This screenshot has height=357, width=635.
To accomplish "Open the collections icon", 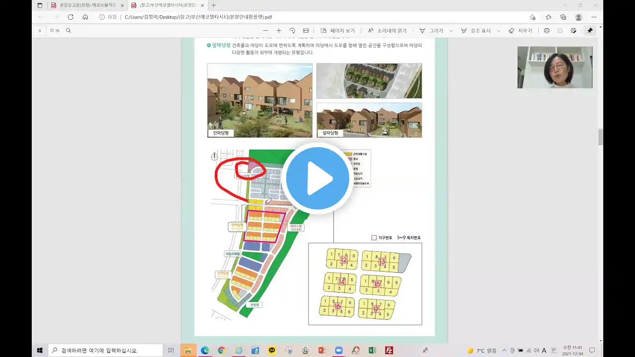I will coord(563,17).
